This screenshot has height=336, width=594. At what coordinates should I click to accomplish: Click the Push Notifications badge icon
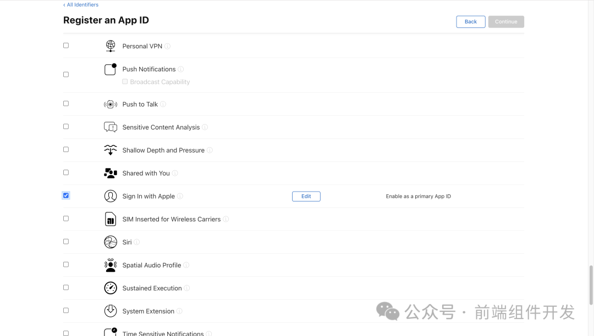(110, 69)
